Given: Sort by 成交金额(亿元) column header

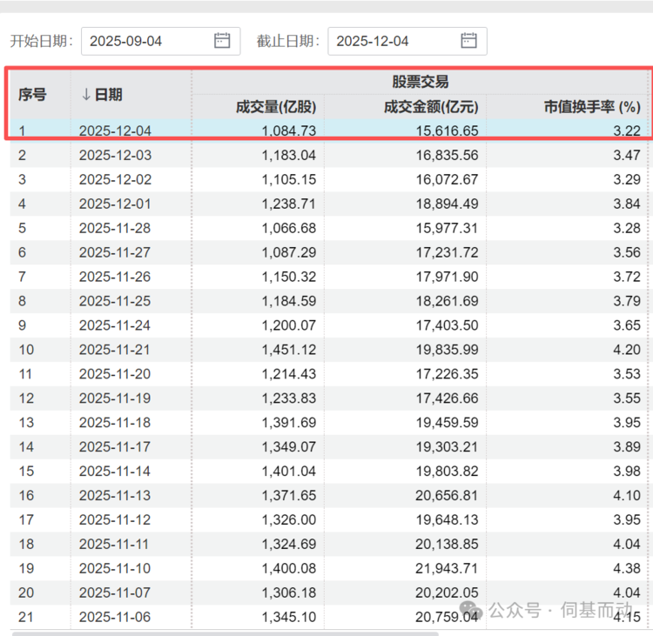Looking at the screenshot, I should tap(431, 108).
